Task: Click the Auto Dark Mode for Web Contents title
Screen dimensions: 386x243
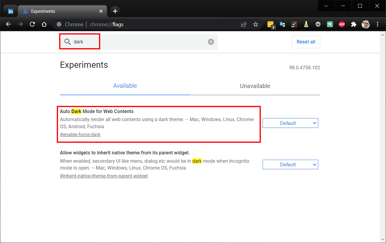Action: pyautogui.click(x=97, y=112)
